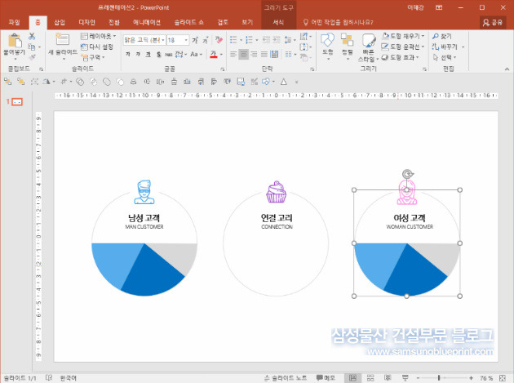This screenshot has width=514, height=383.
Task: Toggle strikethrough (abc) formatting
Action: pos(169,54)
